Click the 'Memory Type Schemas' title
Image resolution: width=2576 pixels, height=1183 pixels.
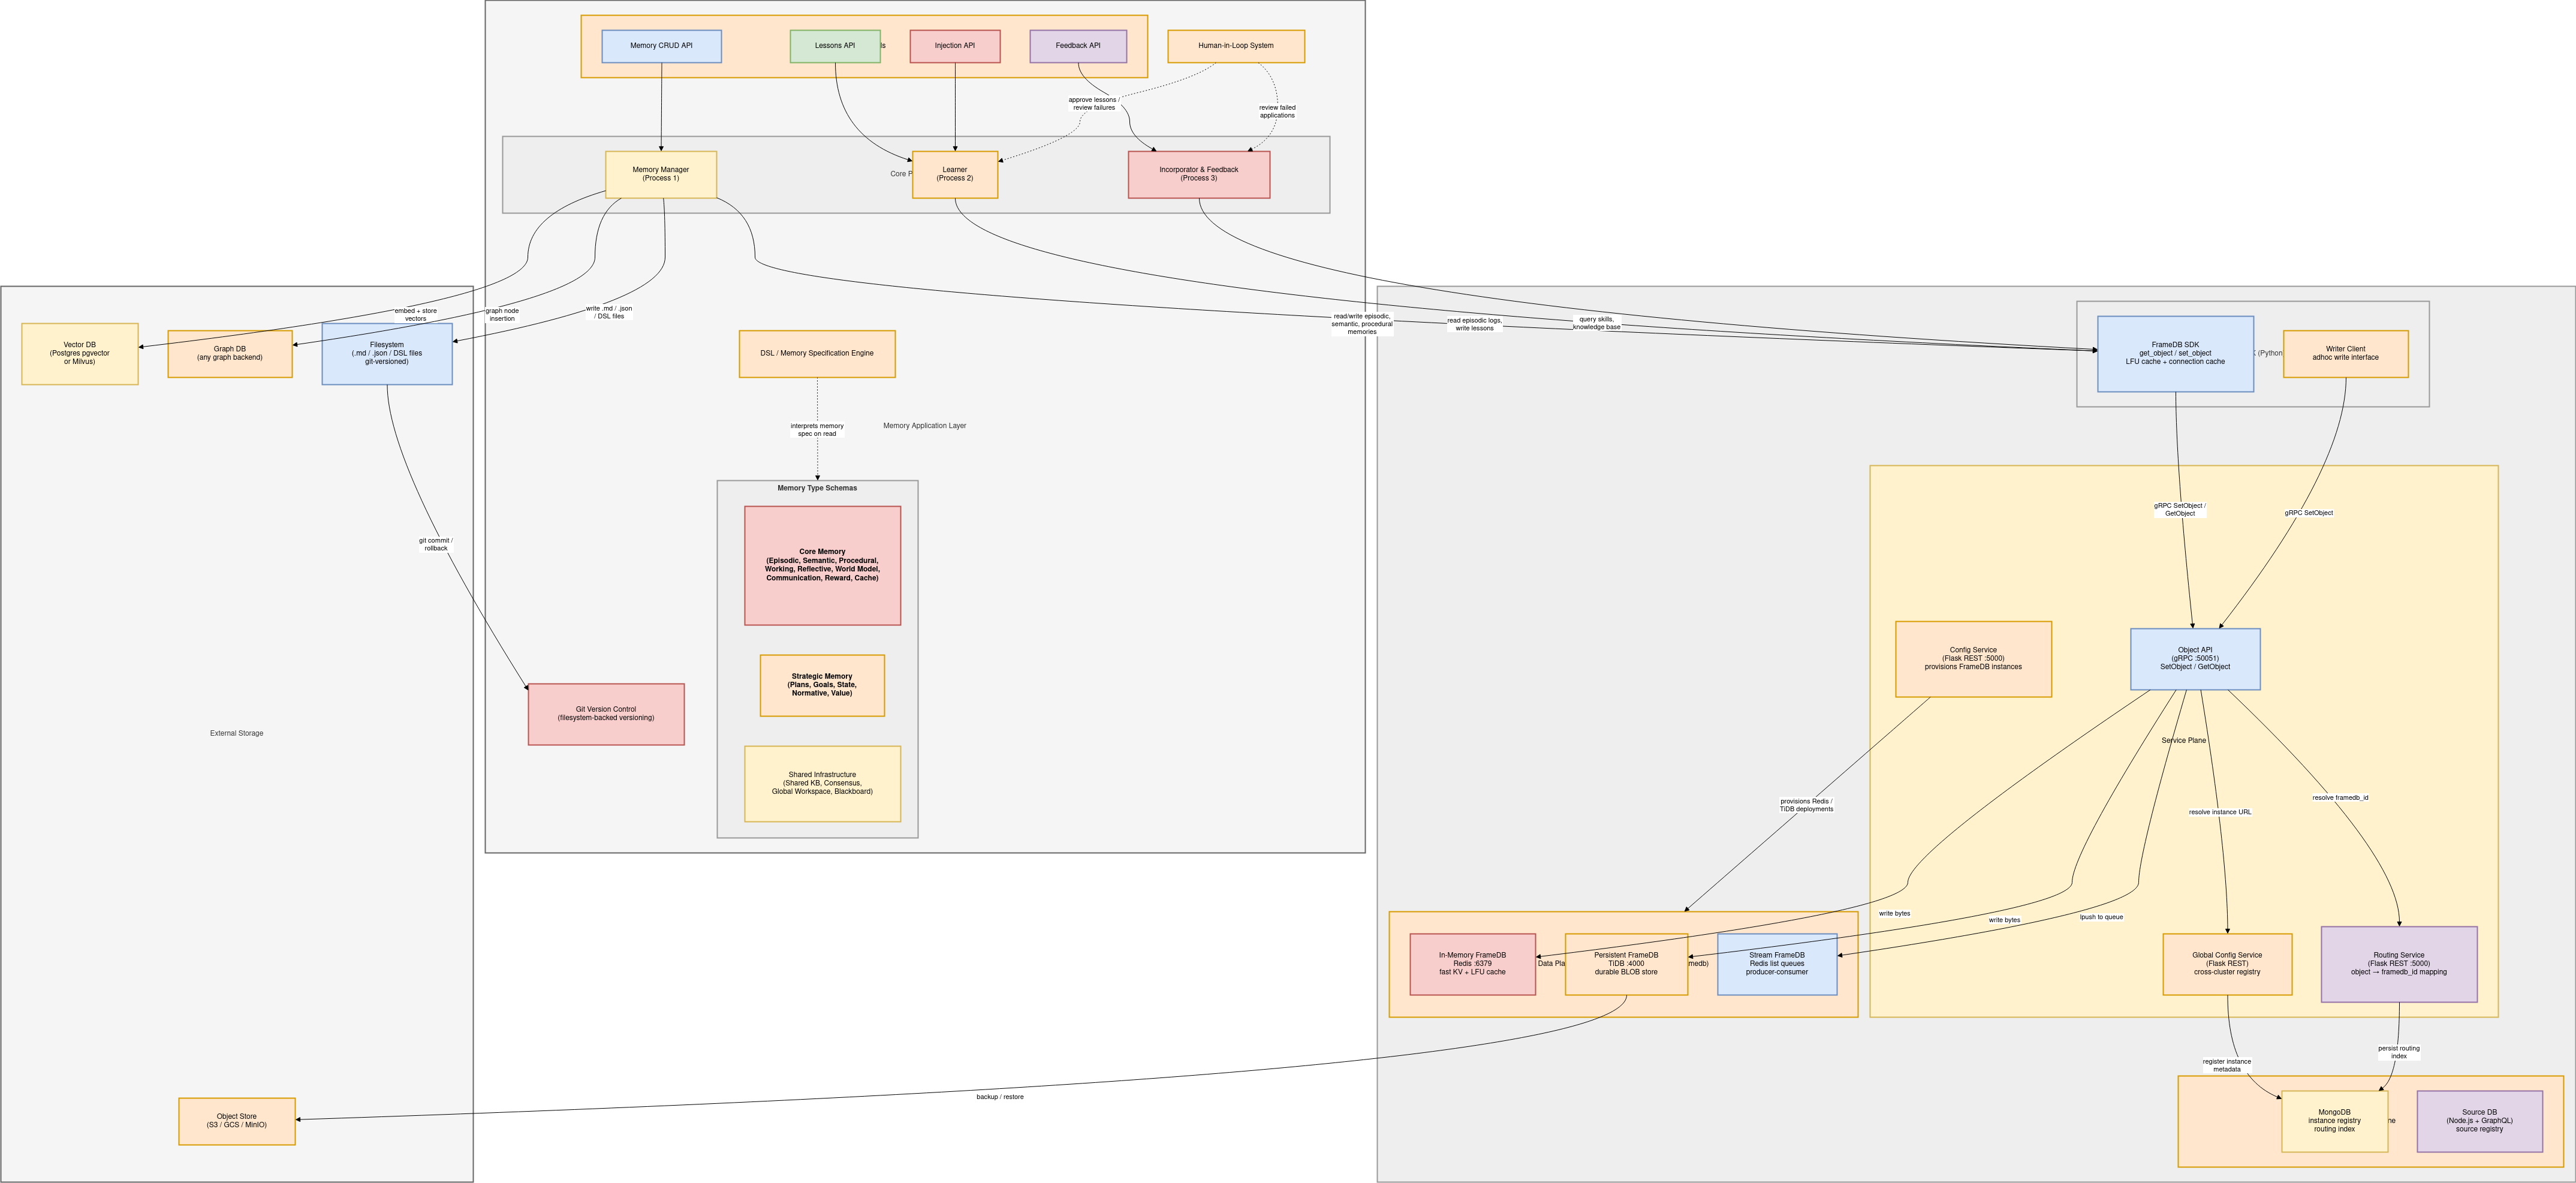click(x=817, y=488)
